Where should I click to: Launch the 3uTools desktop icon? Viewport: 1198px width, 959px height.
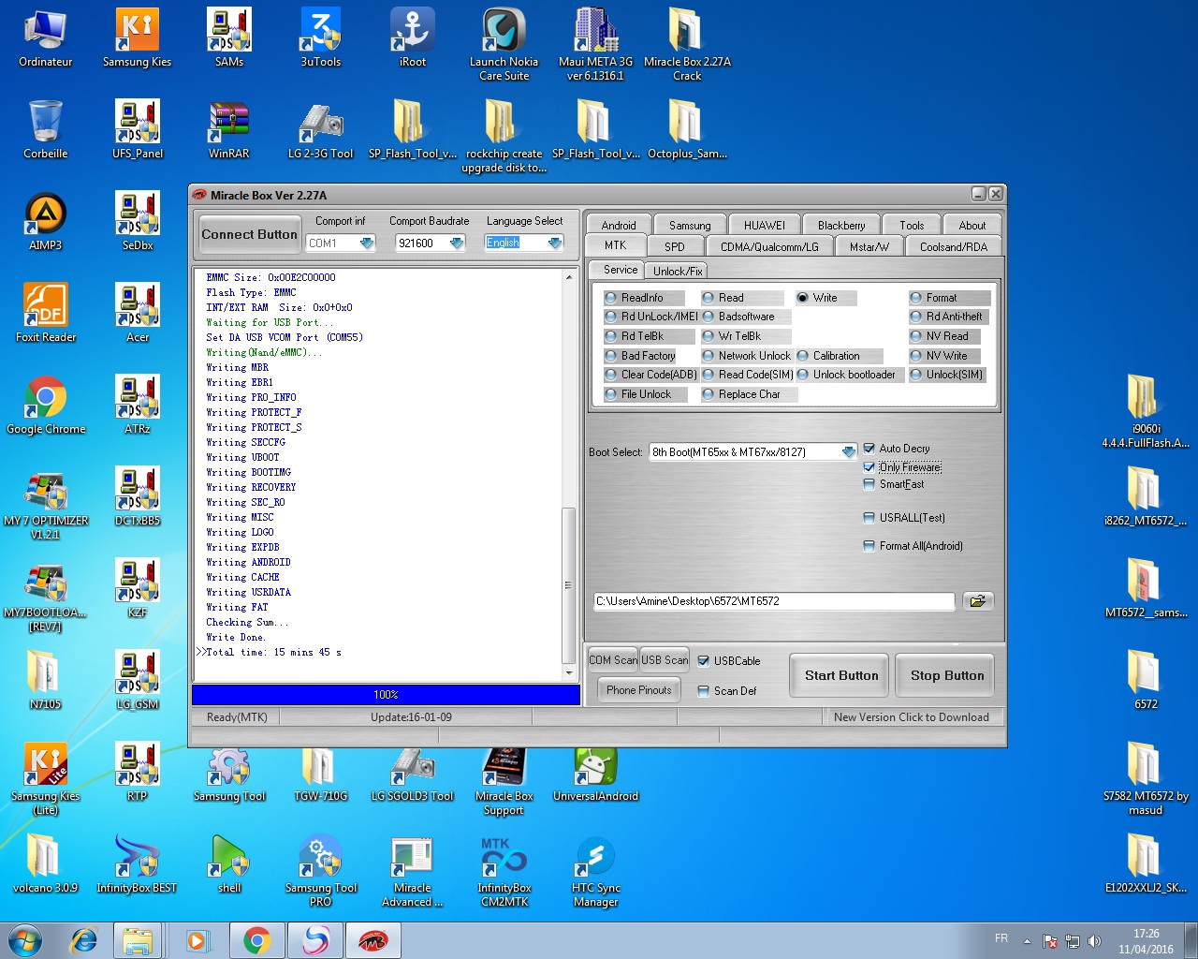pyautogui.click(x=320, y=38)
